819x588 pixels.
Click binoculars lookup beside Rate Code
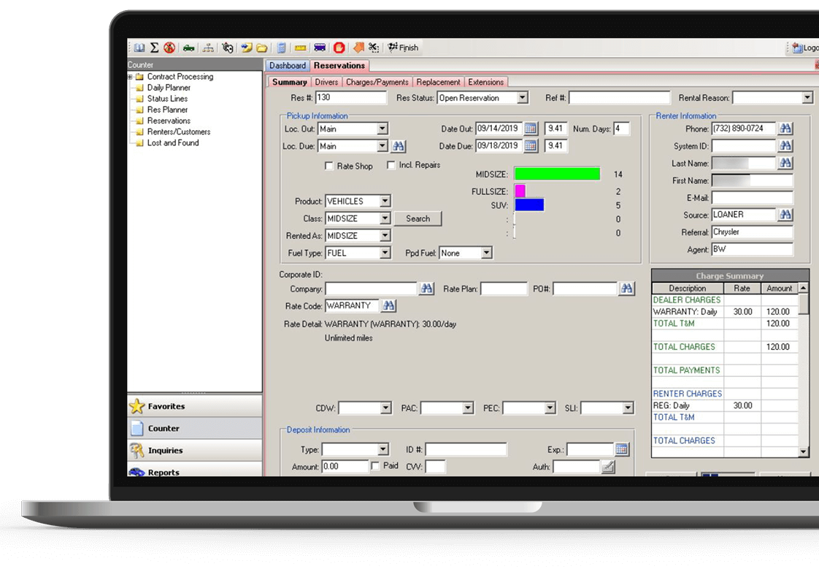coord(388,305)
